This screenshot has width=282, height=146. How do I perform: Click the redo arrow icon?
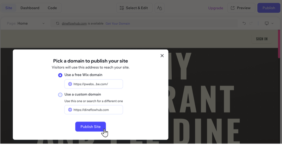click(251, 23)
